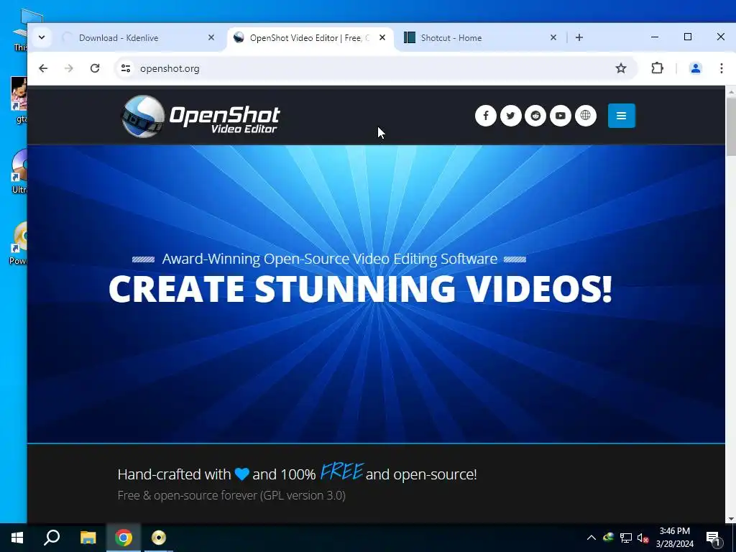The image size is (736, 552).
Task: Open File Explorer from taskbar
Action: (x=88, y=538)
